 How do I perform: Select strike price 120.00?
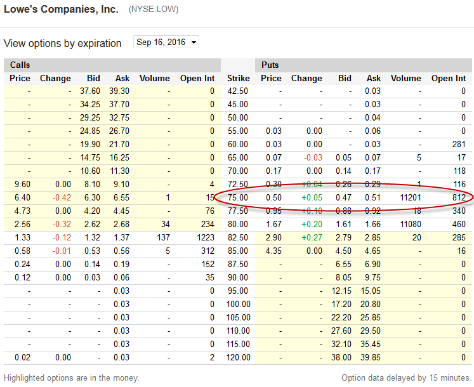pos(238,357)
